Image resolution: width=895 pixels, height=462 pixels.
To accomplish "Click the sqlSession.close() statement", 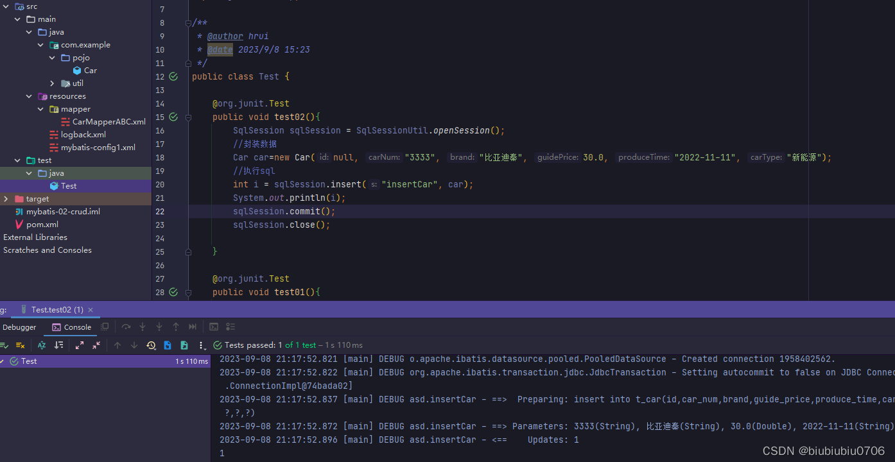I will [x=281, y=225].
